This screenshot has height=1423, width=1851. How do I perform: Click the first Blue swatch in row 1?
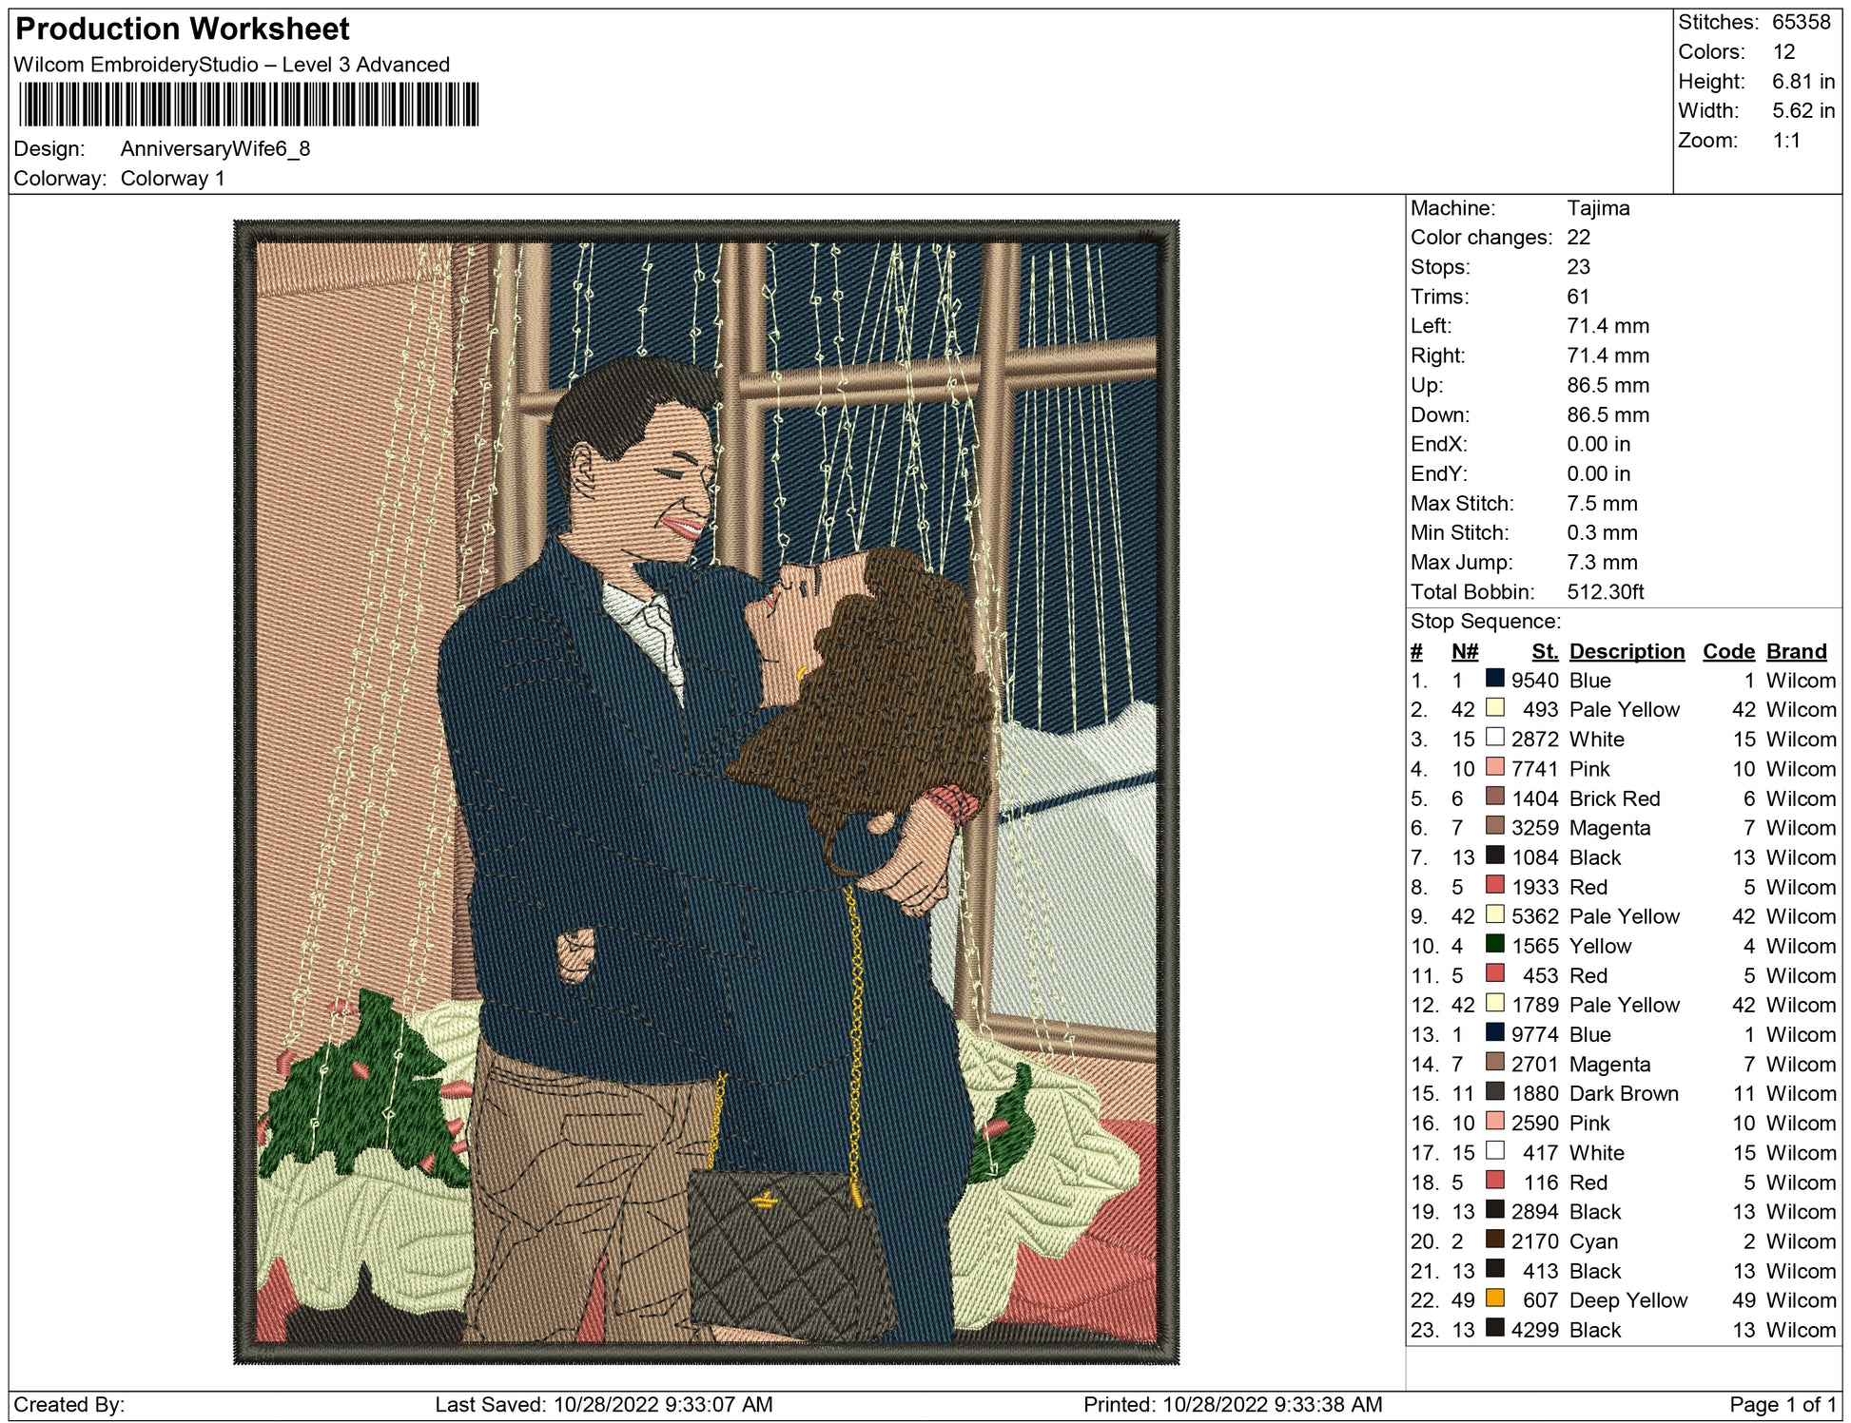coord(1494,679)
